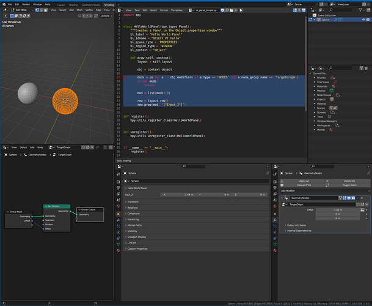Open the Physics properties tab in middle editor
Screen dimensions: 372x306
[x=118, y=232]
